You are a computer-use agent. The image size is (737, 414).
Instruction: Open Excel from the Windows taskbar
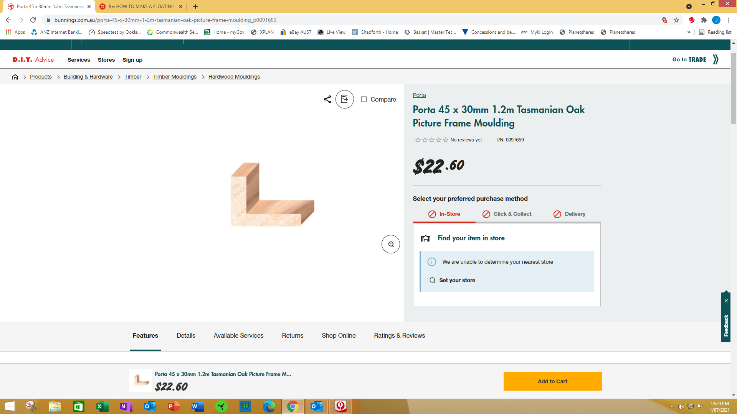tap(102, 406)
